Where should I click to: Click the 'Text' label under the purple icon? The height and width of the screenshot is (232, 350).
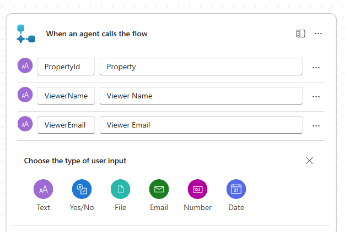(x=44, y=207)
